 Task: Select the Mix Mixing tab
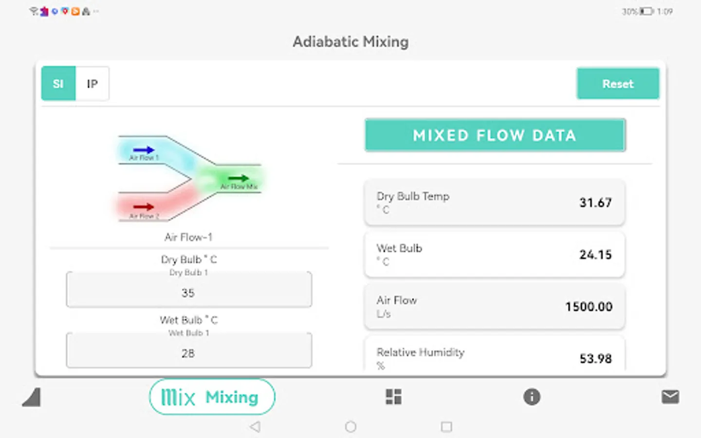212,397
